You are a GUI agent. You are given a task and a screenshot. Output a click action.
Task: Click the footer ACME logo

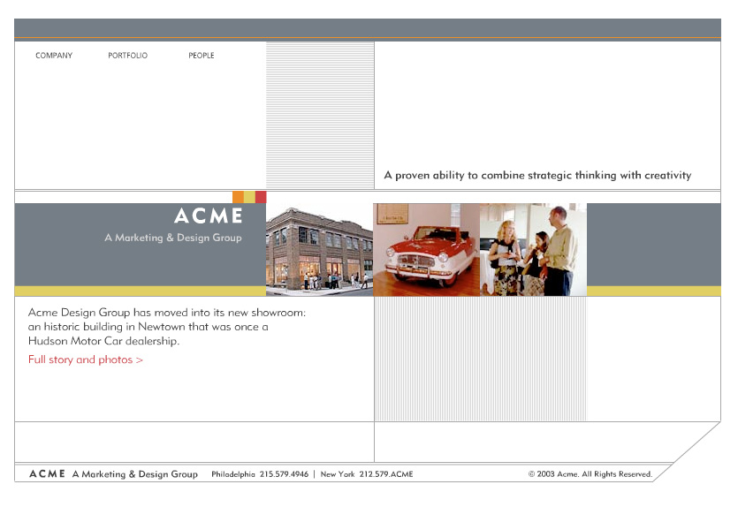pos(47,474)
